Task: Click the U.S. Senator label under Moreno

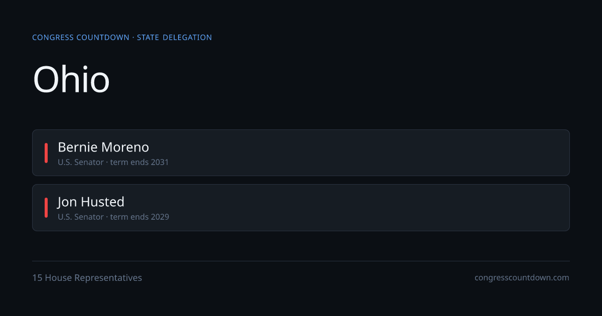Action: [81, 163]
